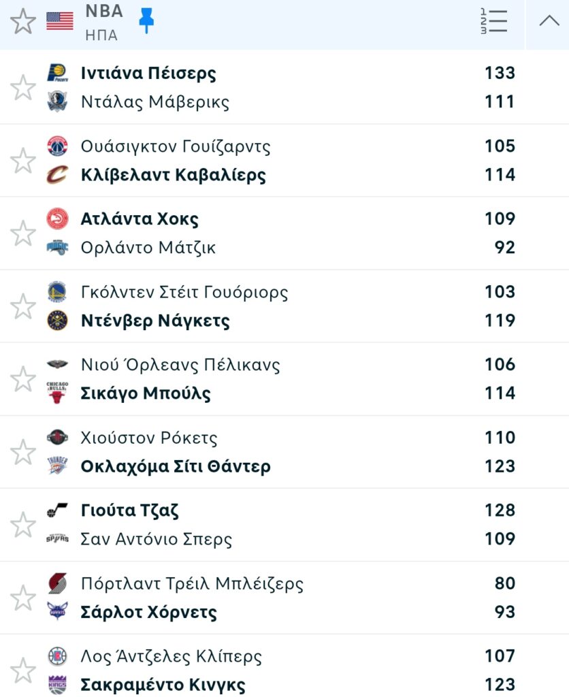Open the Οκλαχόμα Σίτι Θάντερ team name
Viewport: 569px width, 697px height.
coord(176,466)
